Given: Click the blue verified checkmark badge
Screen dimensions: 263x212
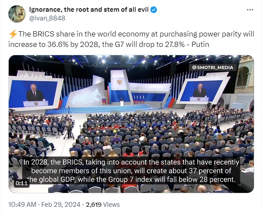Looking at the screenshot, I should pos(153,10).
